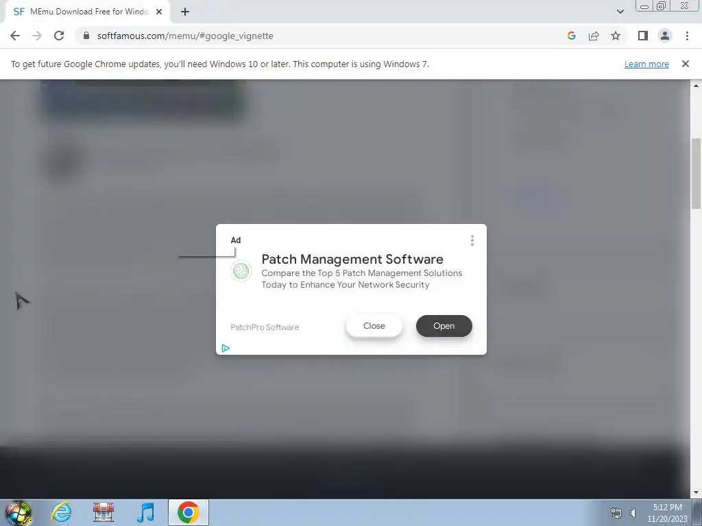Screen dimensions: 702x526
Task: Open the network tray icon
Action: click(x=616, y=513)
